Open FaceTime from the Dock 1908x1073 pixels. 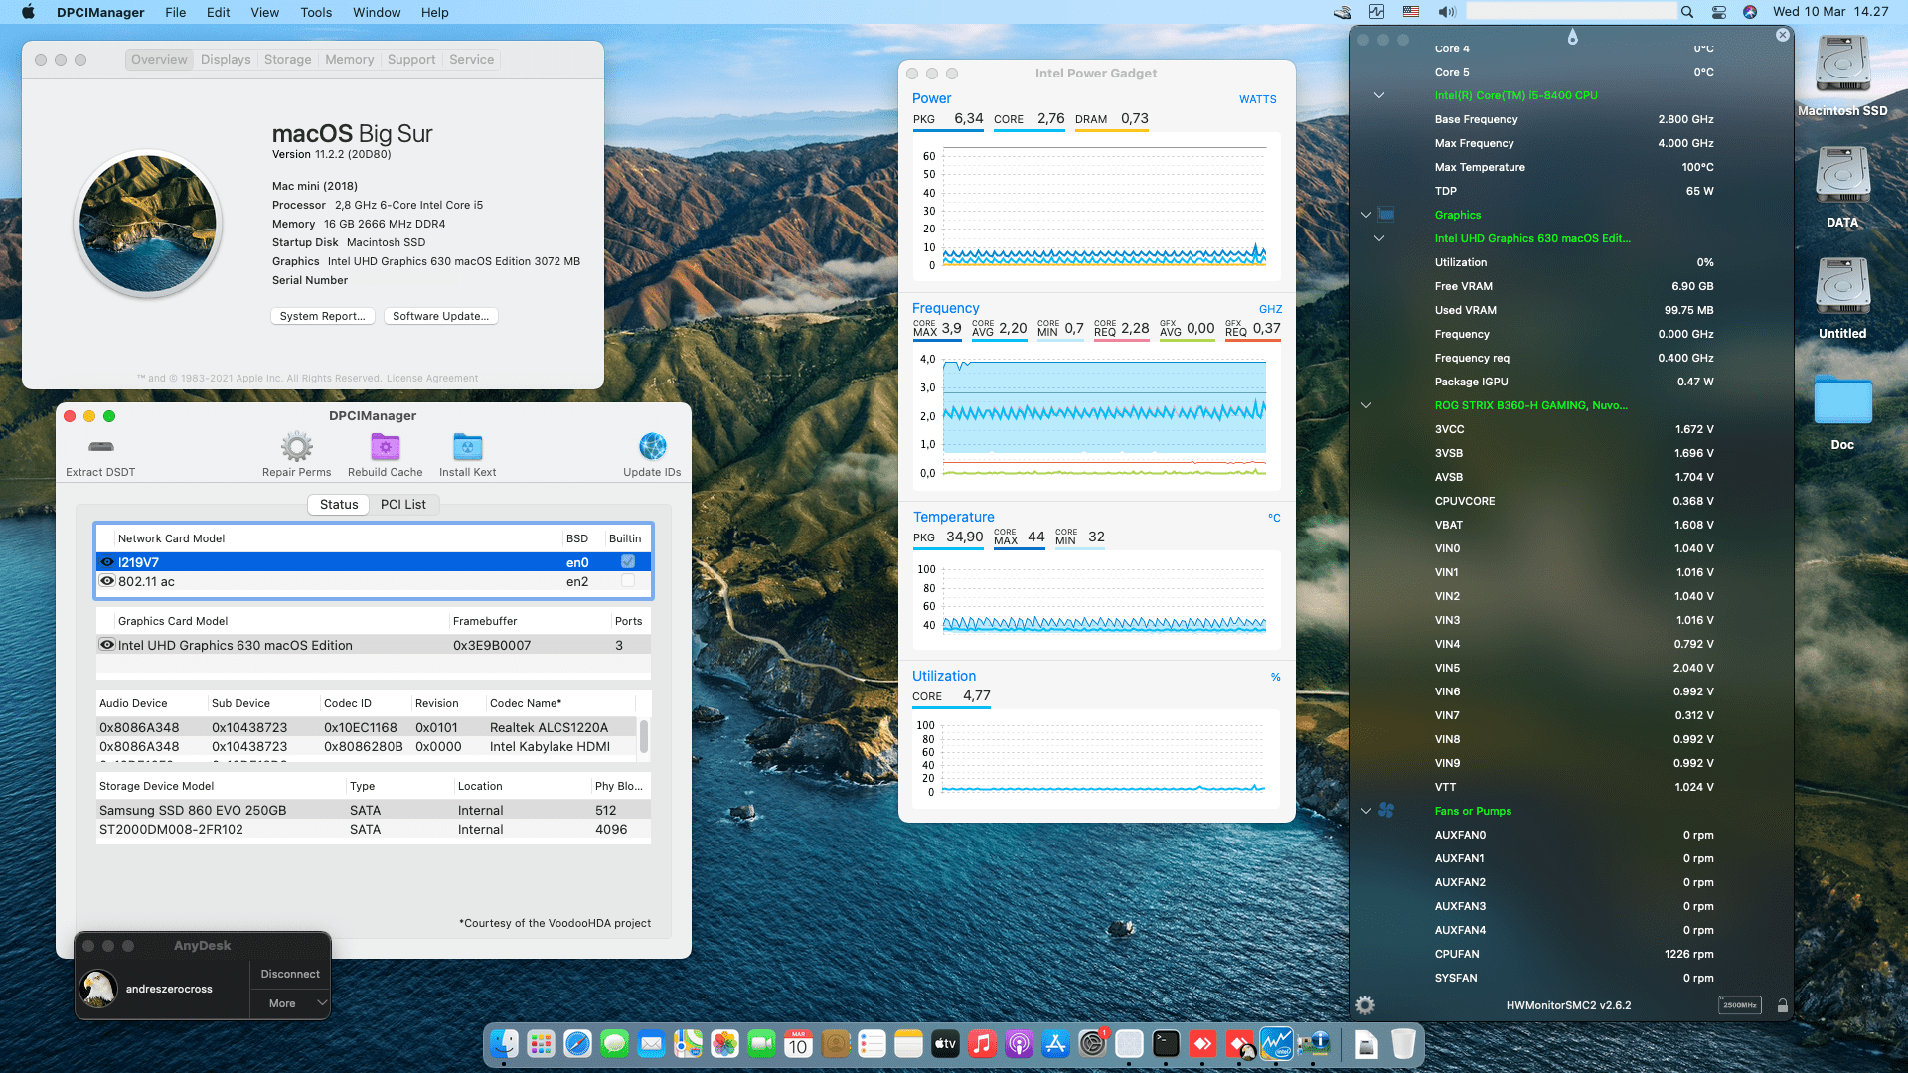point(761,1044)
